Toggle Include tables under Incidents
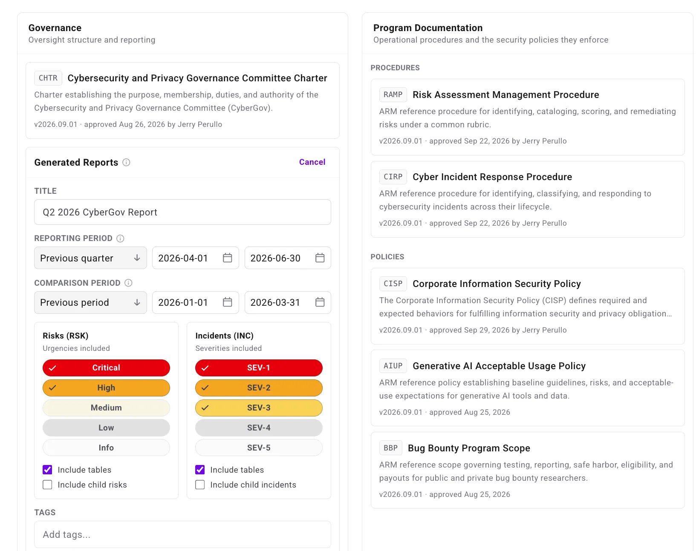This screenshot has height=551, width=699. (x=200, y=470)
